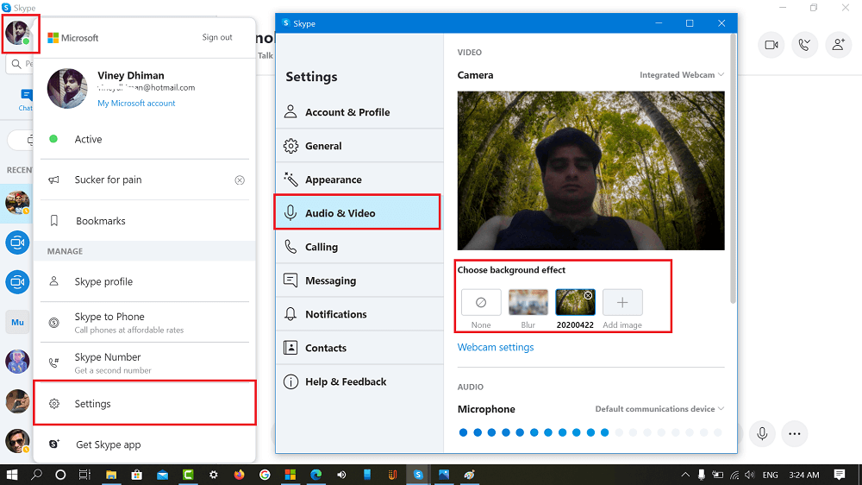Open Task View in the taskbar

[x=84, y=475]
